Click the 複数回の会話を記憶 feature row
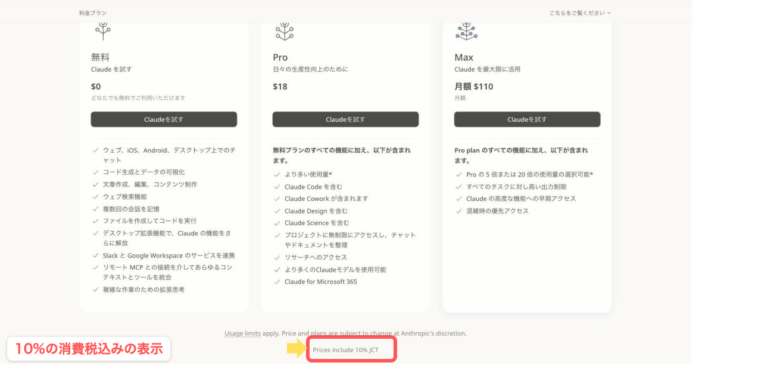 [x=126, y=209]
